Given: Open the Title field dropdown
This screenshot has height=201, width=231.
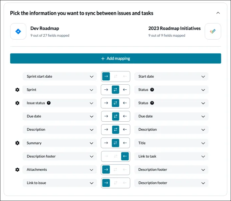Looking at the screenshot, I should tap(171, 143).
